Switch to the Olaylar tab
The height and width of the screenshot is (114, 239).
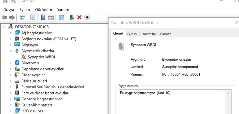tap(165, 34)
